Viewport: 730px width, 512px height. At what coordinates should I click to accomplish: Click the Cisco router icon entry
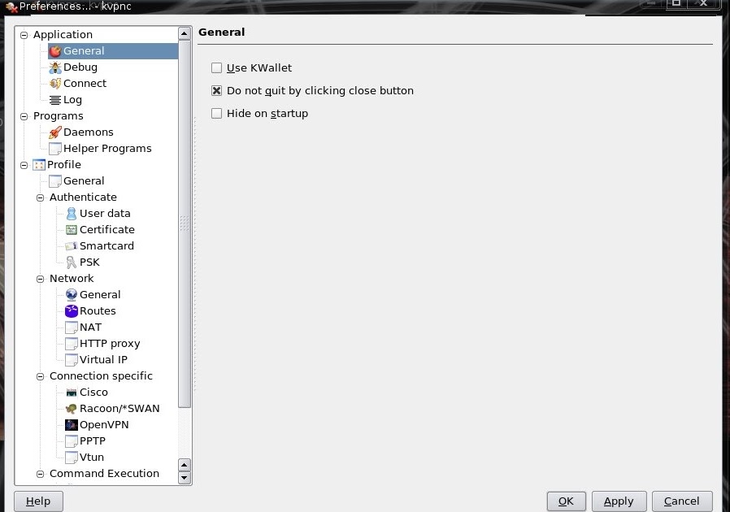[72, 393]
